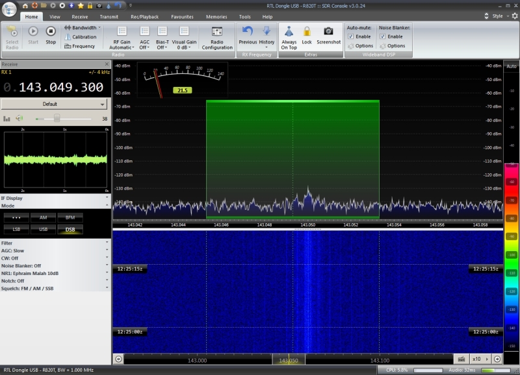The width and height of the screenshot is (520, 375).
Task: Switch to the View tab
Action: [55, 17]
